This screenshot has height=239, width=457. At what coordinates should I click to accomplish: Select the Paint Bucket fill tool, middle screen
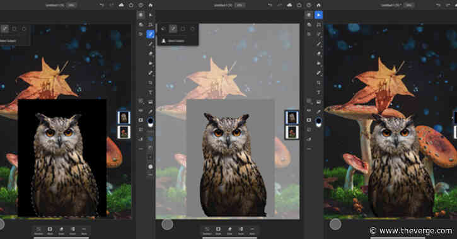coord(151,63)
